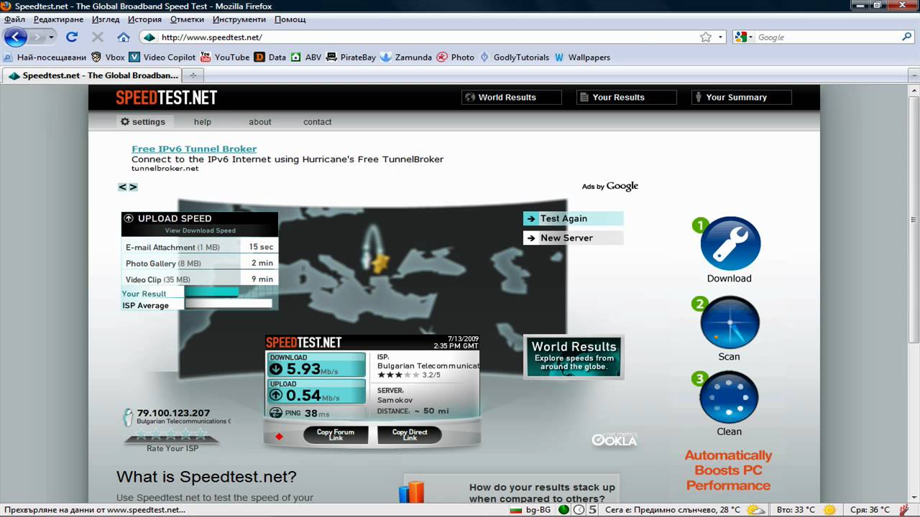Image resolution: width=920 pixels, height=517 pixels.
Task: Go back to the previous page
Action: coord(15,37)
